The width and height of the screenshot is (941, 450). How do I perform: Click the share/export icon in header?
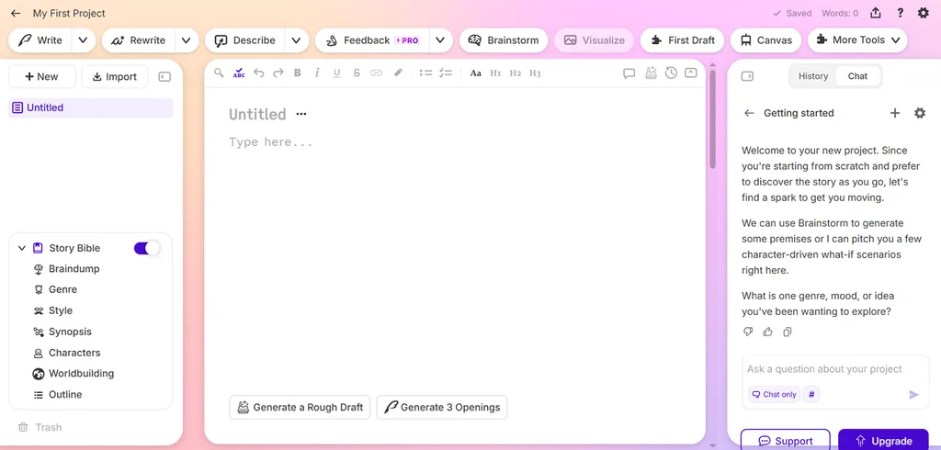point(876,13)
